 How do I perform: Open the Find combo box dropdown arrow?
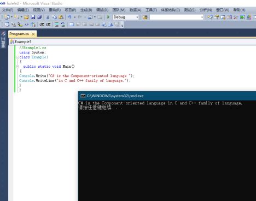pyautogui.click(x=202, y=17)
